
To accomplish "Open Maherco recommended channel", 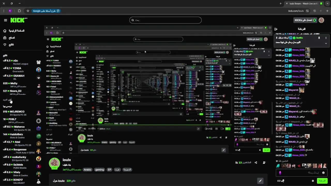I will tap(22, 128).
